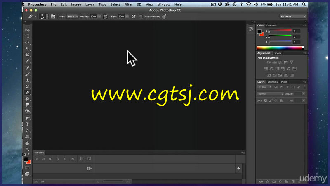Enable Erase to History checkbox

[x=141, y=17]
